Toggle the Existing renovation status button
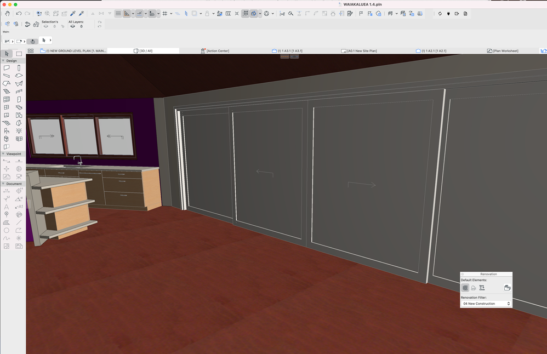Image resolution: width=547 pixels, height=354 pixels. point(465,288)
